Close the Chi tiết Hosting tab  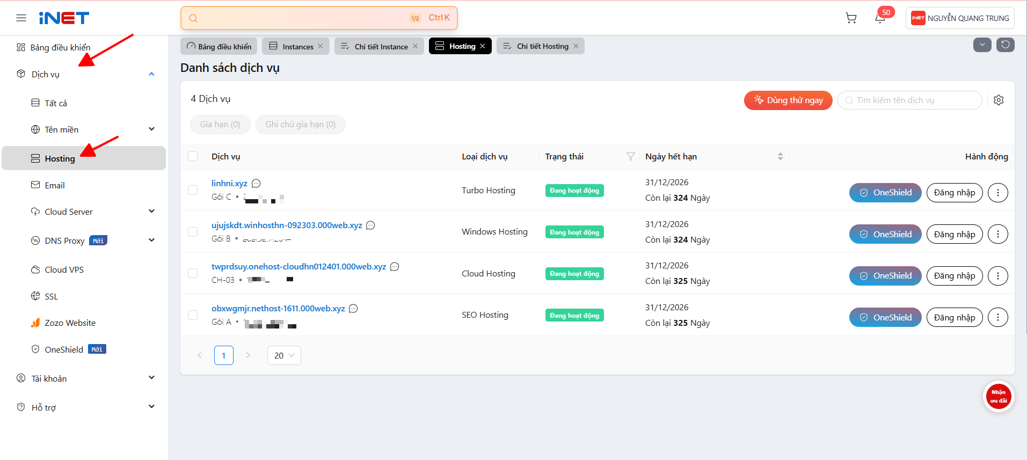[576, 46]
